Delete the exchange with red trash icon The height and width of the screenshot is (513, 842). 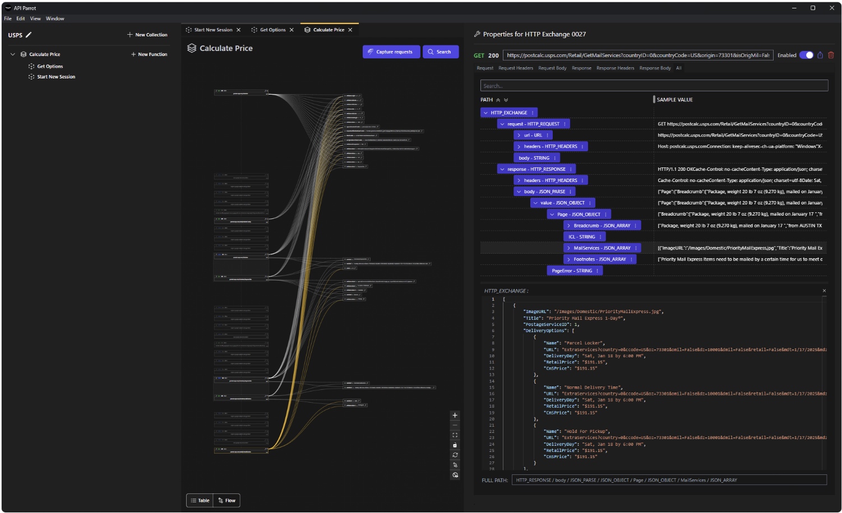coord(831,55)
